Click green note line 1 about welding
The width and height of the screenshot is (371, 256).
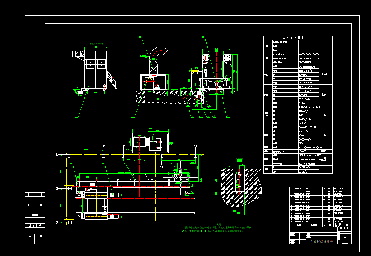click(x=218, y=227)
